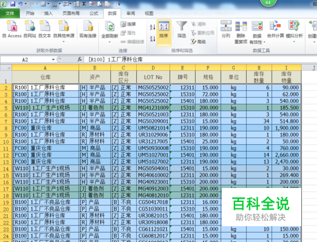Click 删除重复项 remove duplicates
Screen dimensions: 317x242
point(241,32)
